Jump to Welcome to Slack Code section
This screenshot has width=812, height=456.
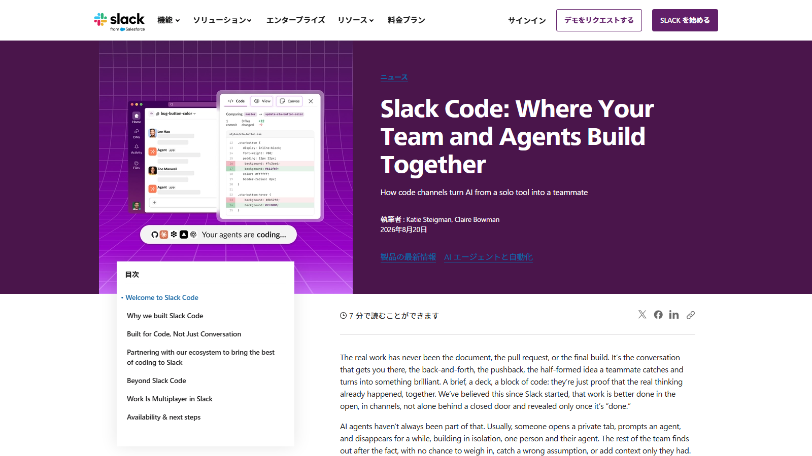coord(162,297)
